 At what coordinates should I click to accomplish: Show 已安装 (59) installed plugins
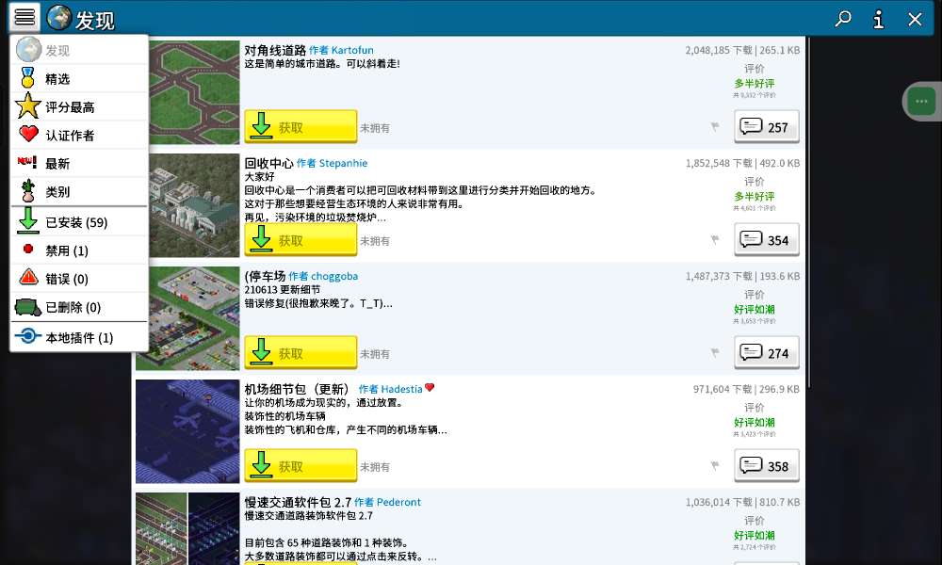click(x=79, y=221)
